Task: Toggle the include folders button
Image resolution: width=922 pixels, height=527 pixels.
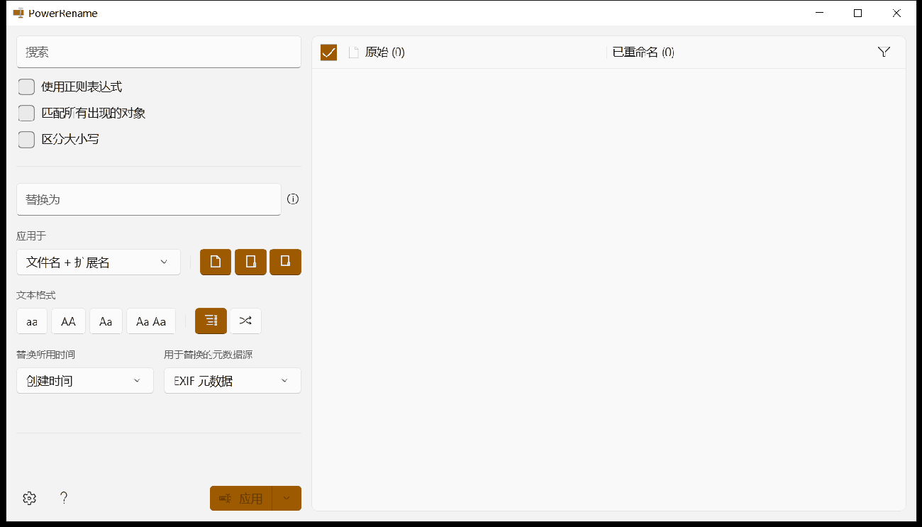Action: tap(250, 262)
